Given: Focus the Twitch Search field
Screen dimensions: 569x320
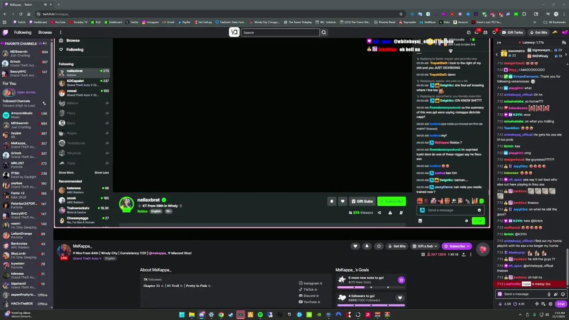Looking at the screenshot, I should click(280, 32).
